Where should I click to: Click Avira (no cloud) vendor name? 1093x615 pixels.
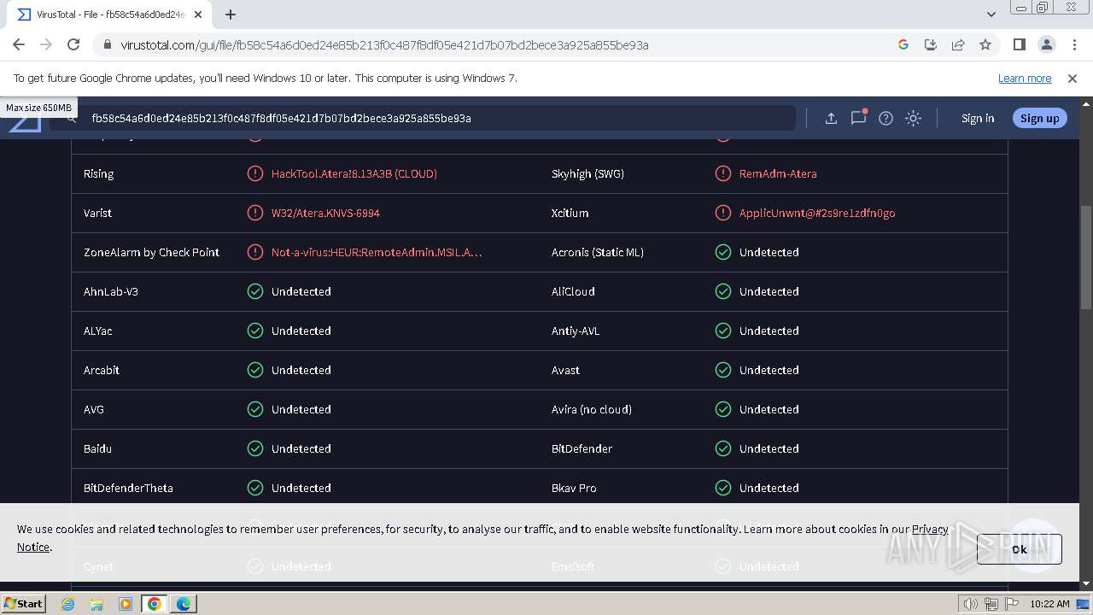tap(592, 409)
